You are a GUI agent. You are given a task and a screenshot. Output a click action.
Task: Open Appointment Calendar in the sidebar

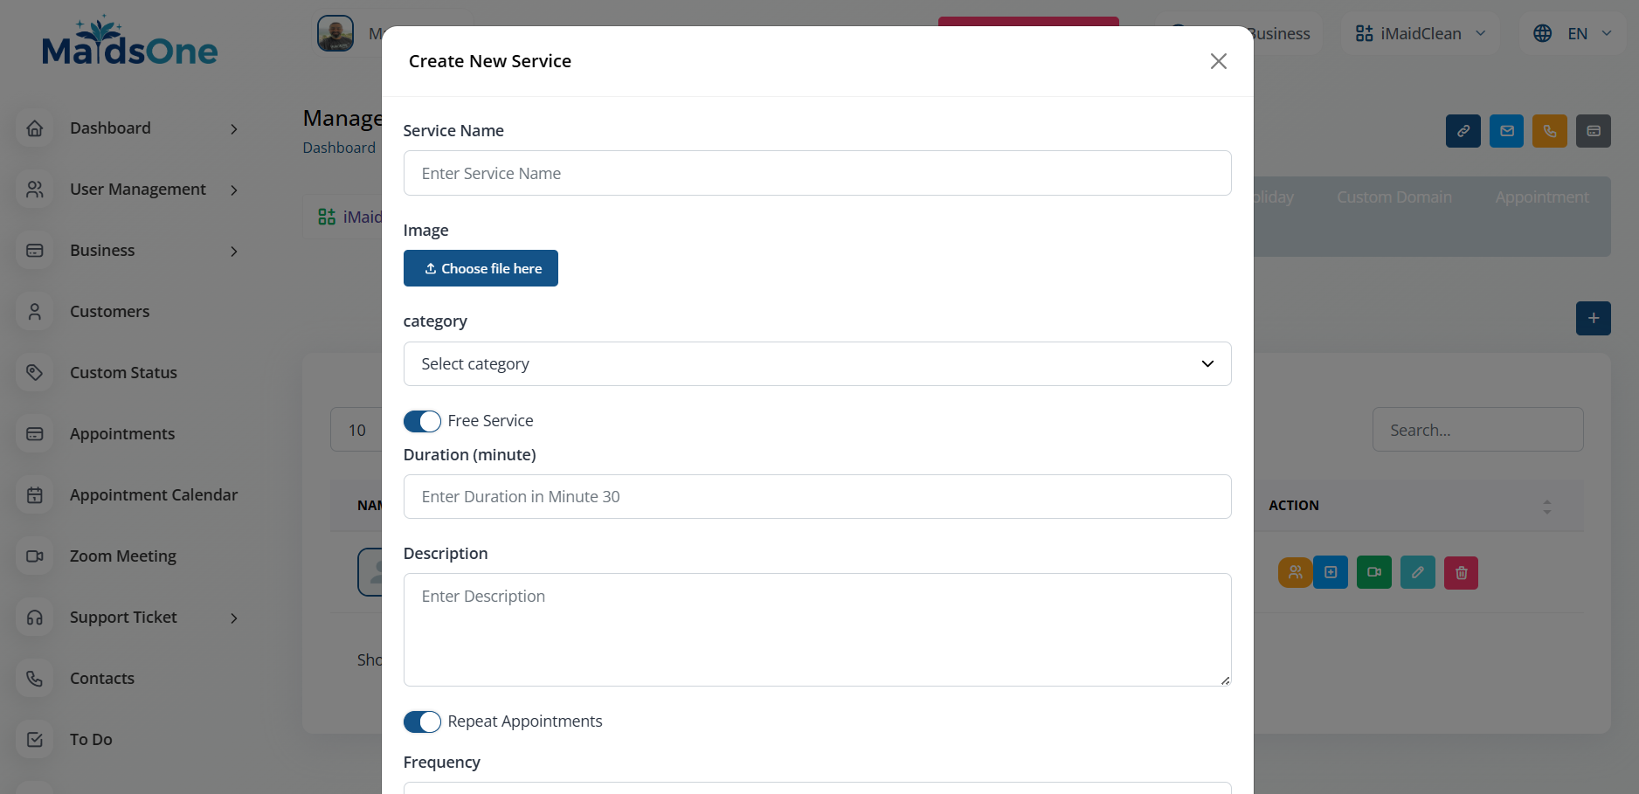pyautogui.click(x=153, y=495)
